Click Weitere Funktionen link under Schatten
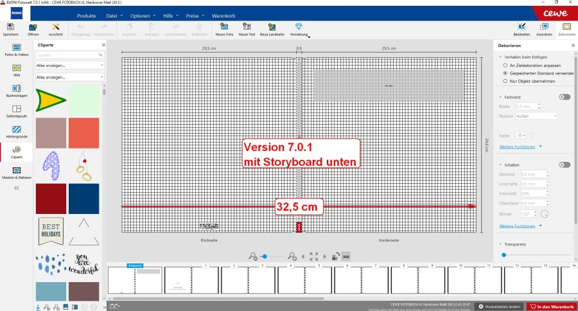Screen dimensions: 578x311 click(x=517, y=226)
